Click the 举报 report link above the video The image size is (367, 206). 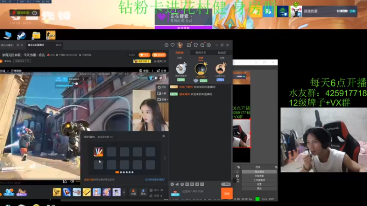tap(144, 70)
